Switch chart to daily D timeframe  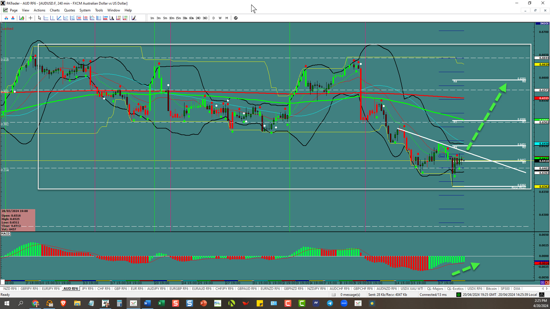pyautogui.click(x=214, y=18)
